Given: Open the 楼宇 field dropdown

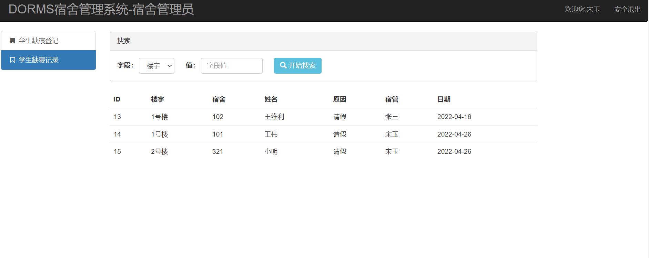Looking at the screenshot, I should 156,66.
